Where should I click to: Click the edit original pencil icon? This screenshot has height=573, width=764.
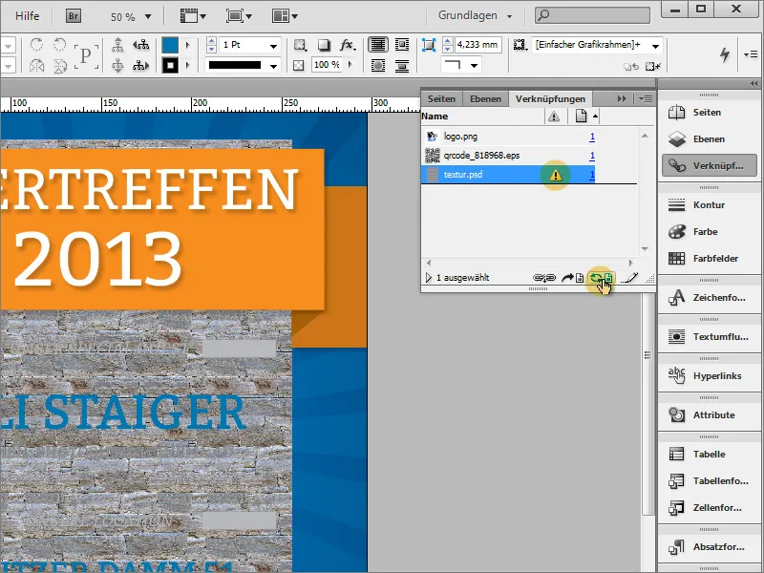(630, 278)
